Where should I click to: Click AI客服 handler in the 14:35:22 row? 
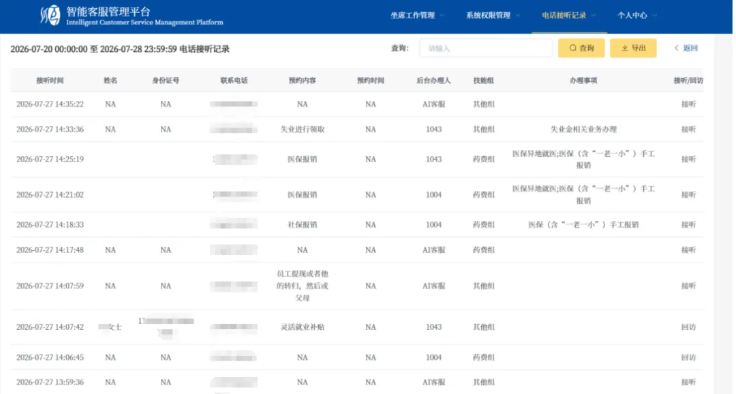click(x=433, y=104)
